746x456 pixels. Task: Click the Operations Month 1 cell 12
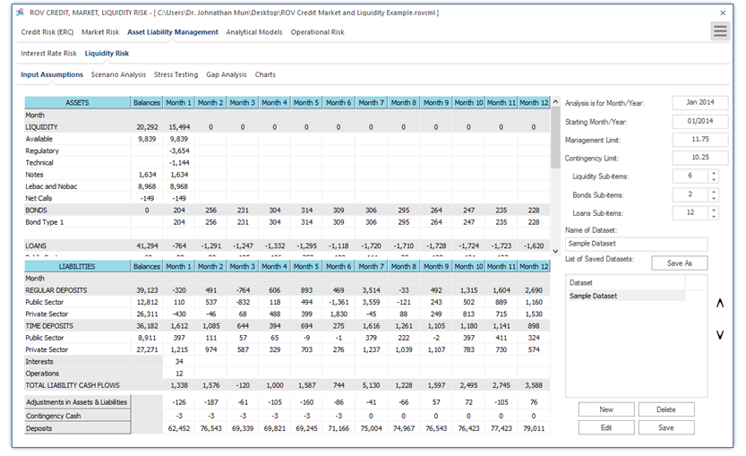click(179, 374)
